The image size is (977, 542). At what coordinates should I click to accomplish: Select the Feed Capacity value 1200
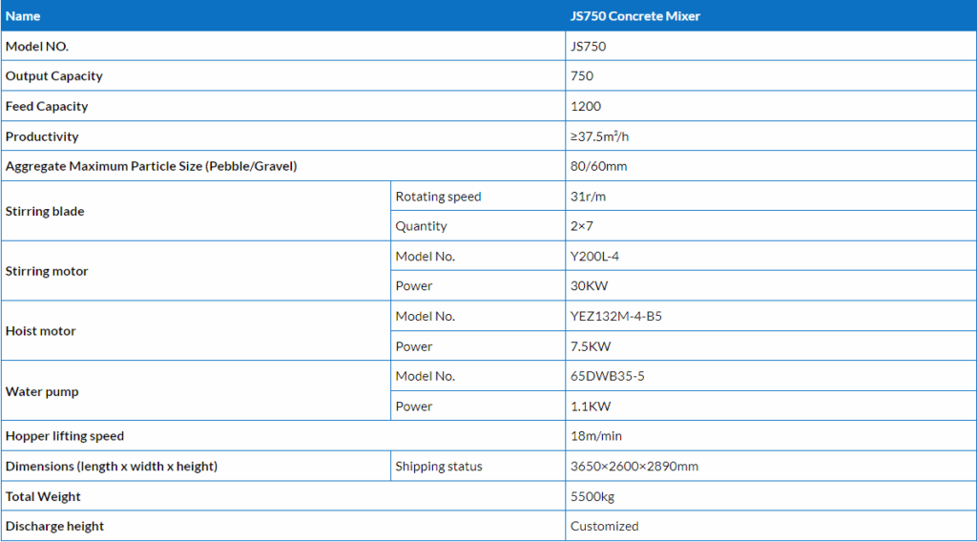[586, 106]
